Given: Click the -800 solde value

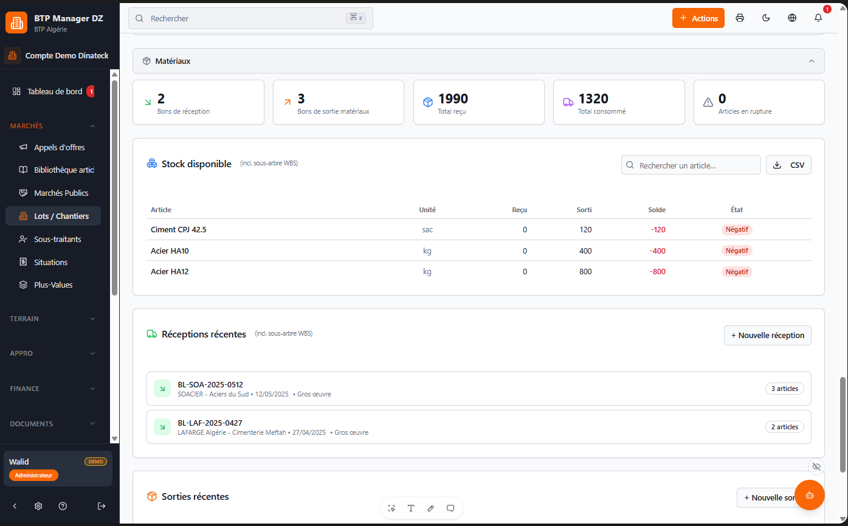Looking at the screenshot, I should tap(658, 272).
